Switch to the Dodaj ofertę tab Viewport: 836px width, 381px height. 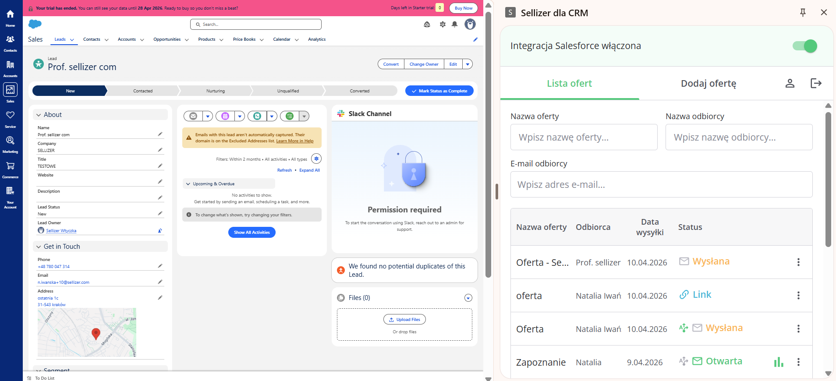[708, 83]
